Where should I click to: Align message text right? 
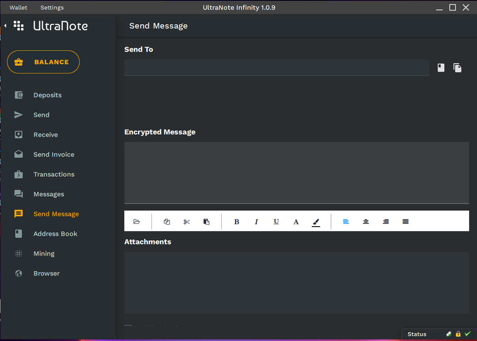[386, 221]
